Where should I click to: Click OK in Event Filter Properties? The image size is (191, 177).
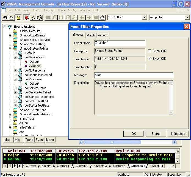click(x=134, y=134)
